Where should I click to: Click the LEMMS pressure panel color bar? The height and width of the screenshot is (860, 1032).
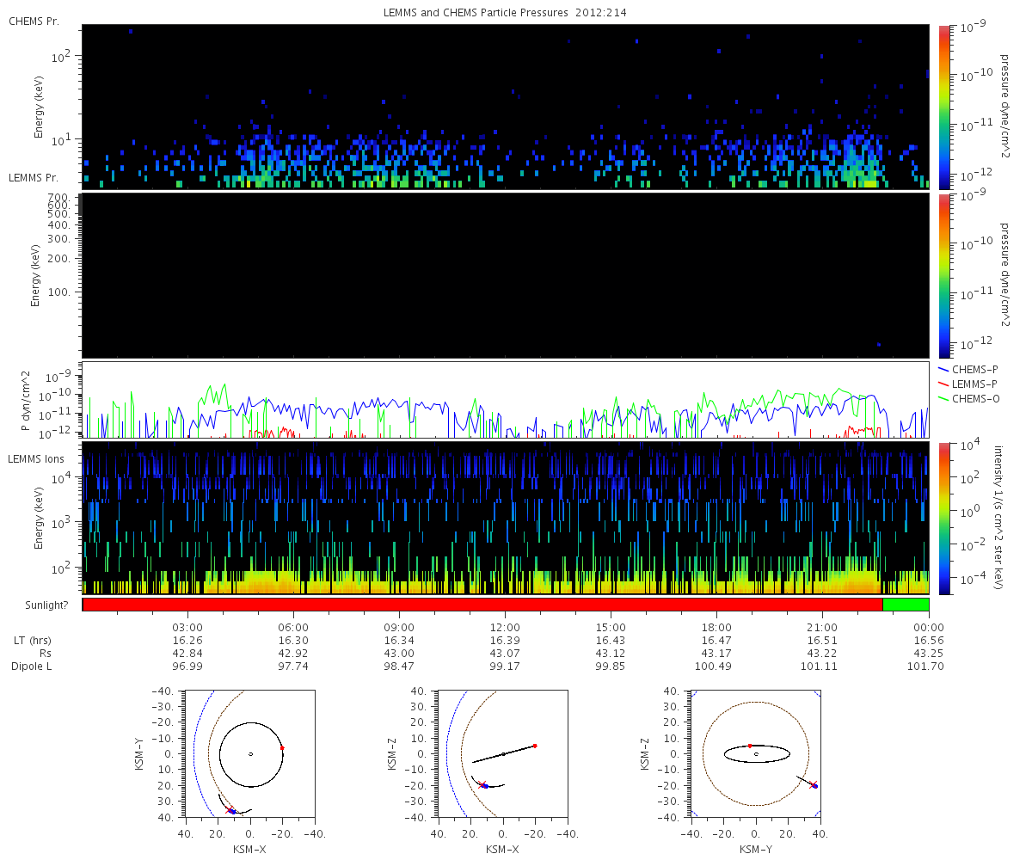coord(943,275)
